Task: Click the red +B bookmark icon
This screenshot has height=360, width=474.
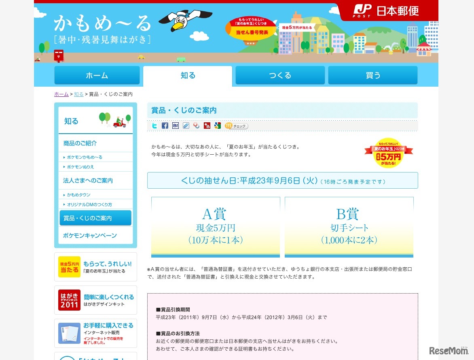Action: pyautogui.click(x=207, y=126)
